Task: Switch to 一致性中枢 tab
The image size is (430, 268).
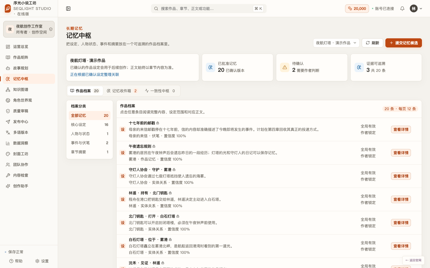Action: (x=160, y=91)
